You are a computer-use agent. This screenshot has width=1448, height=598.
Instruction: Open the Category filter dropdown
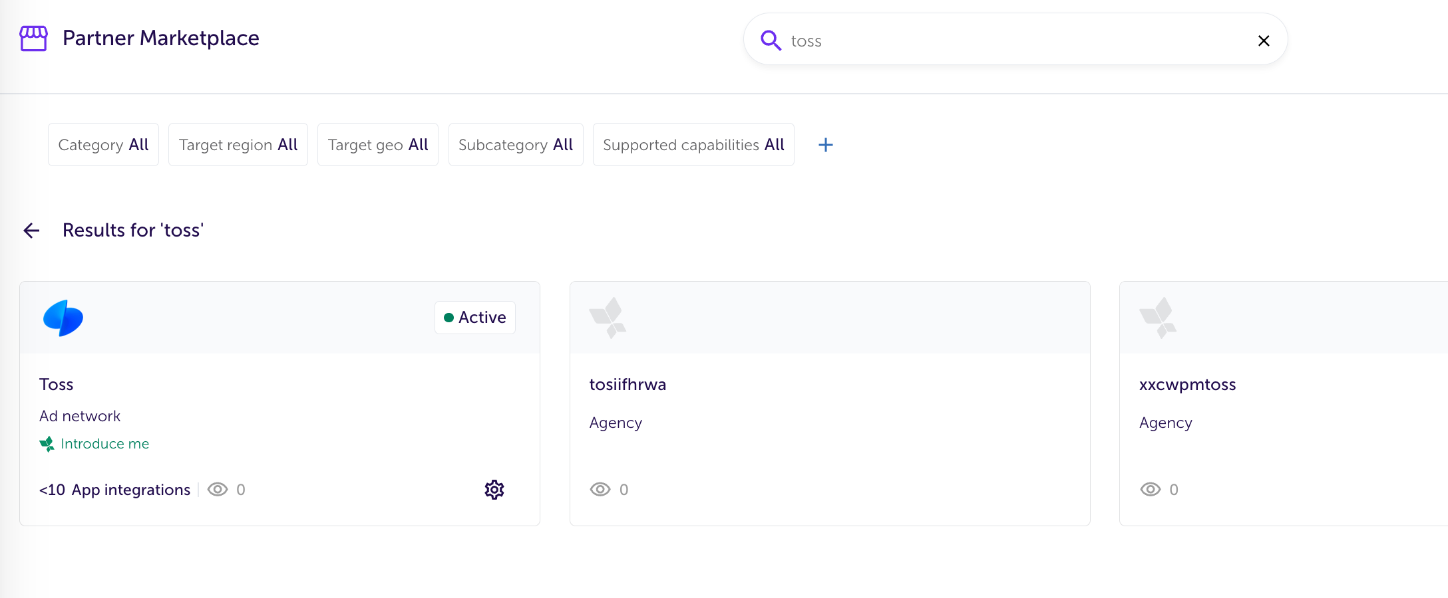click(x=103, y=145)
